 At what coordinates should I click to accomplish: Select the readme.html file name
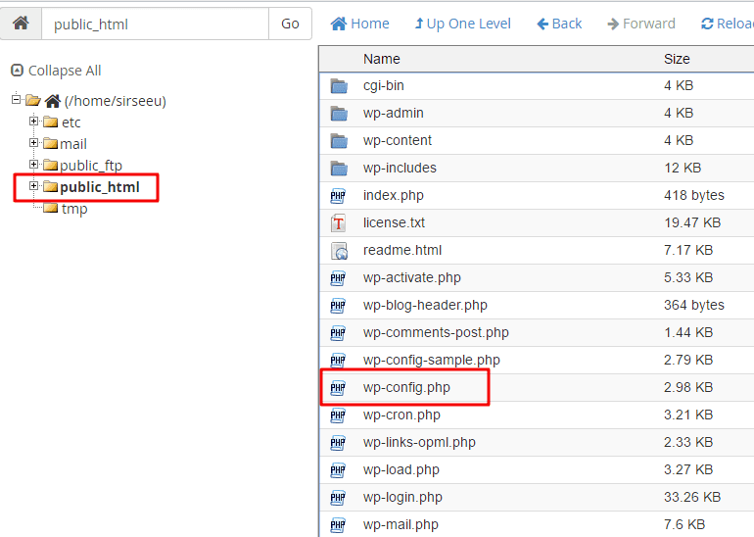[x=402, y=250]
